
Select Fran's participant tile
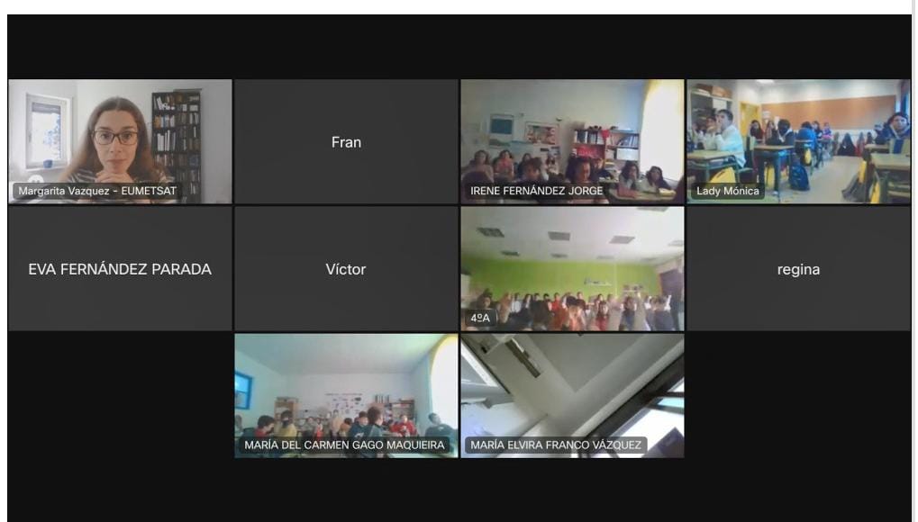tap(346, 141)
